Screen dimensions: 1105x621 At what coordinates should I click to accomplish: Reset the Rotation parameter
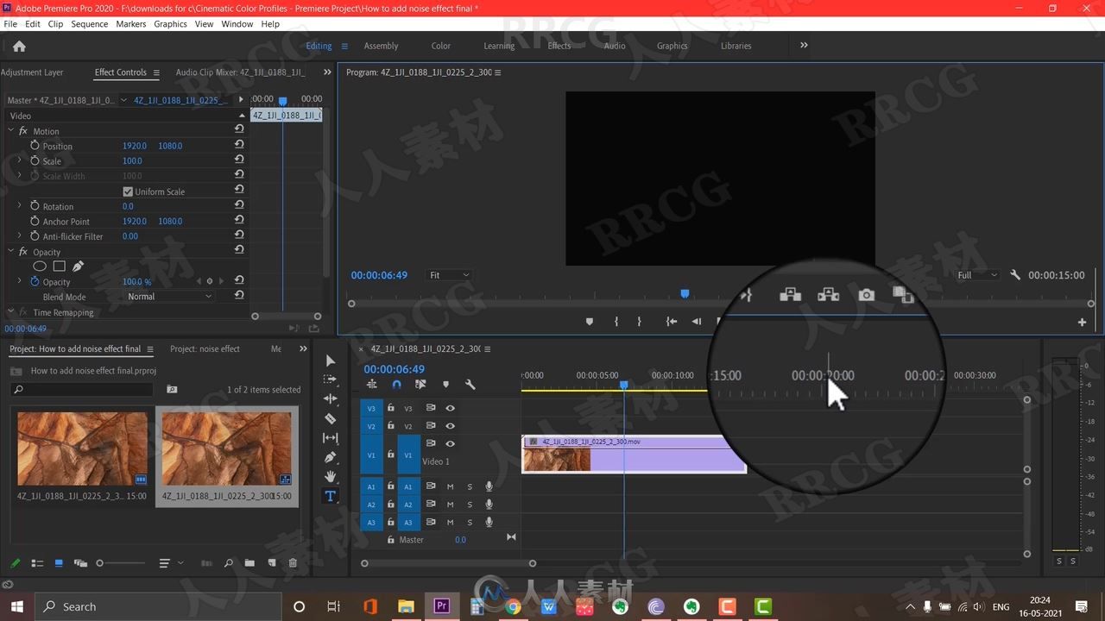(239, 206)
